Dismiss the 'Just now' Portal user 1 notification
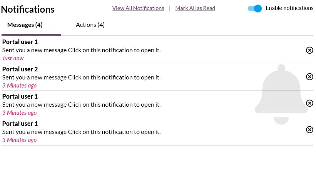 coord(309,50)
